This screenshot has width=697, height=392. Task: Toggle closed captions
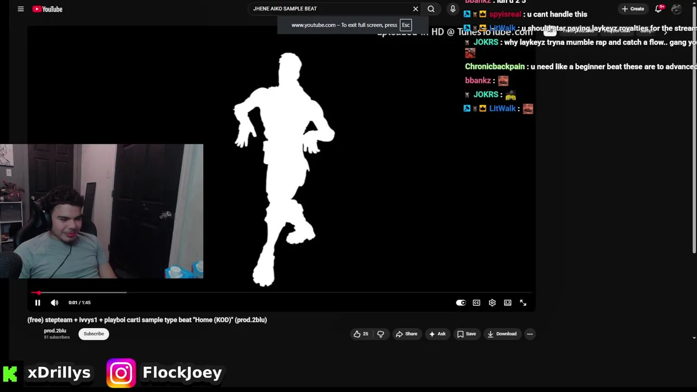[476, 303]
